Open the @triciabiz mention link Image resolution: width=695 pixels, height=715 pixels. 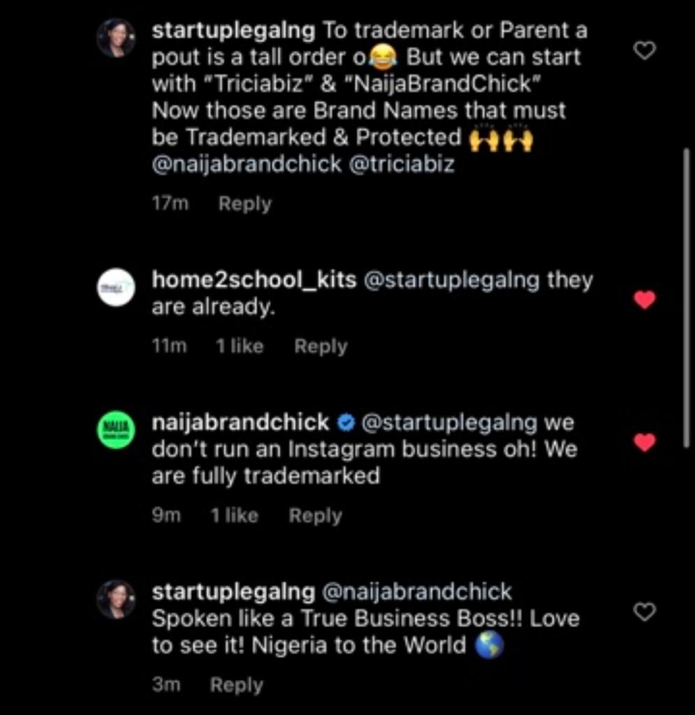point(401,164)
